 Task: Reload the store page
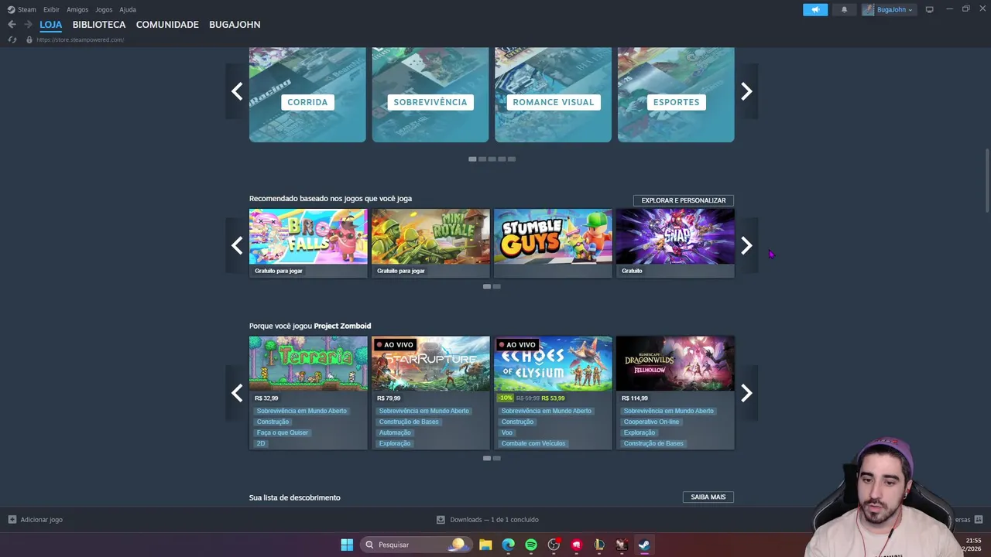pos(12,39)
